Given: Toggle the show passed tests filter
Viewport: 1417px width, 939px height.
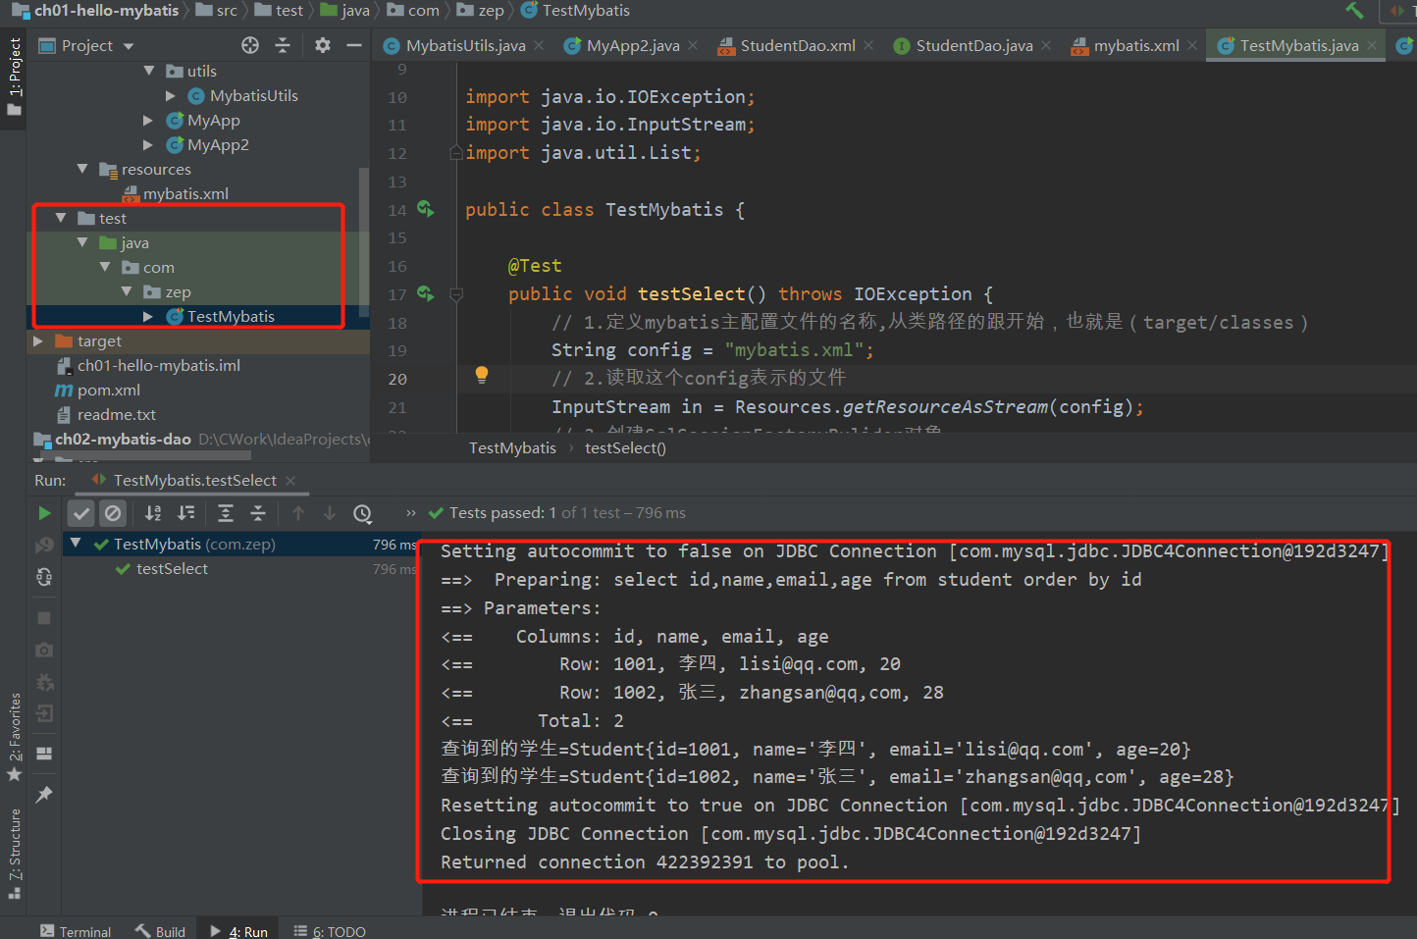Looking at the screenshot, I should tap(81, 512).
